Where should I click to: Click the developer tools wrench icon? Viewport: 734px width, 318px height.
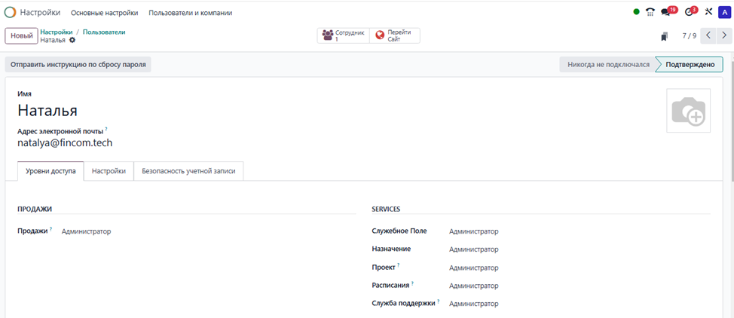[708, 12]
